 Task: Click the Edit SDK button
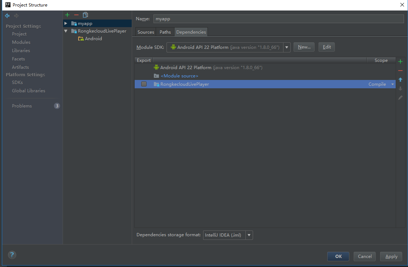[x=327, y=47]
